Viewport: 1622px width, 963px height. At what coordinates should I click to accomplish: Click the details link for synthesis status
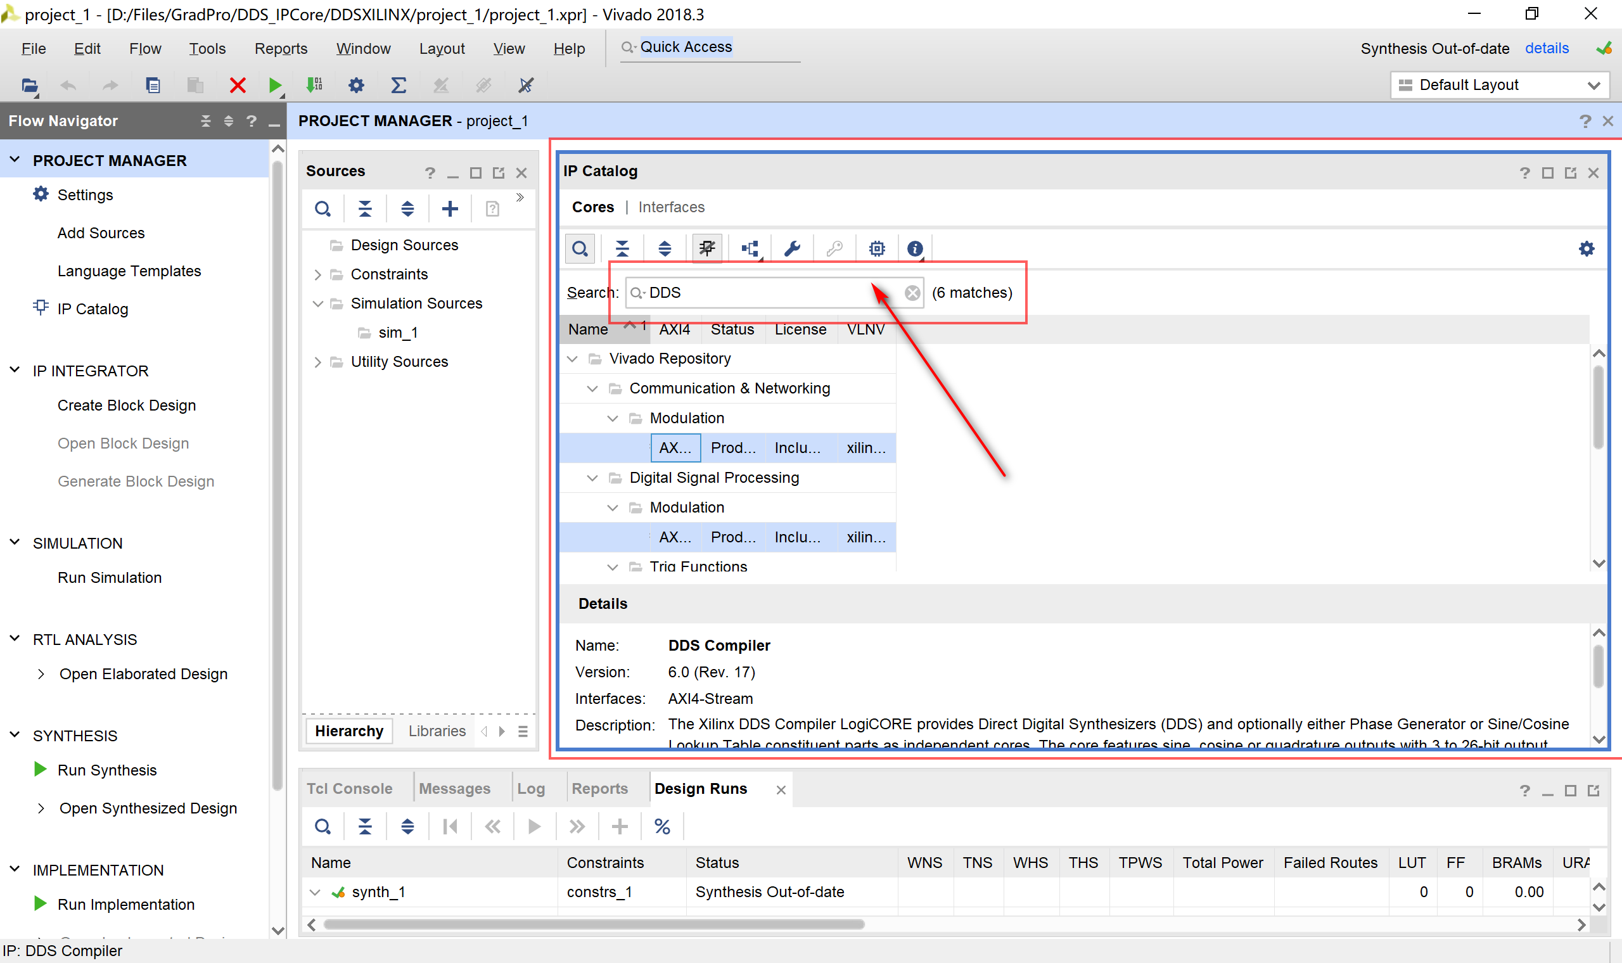1546,49
